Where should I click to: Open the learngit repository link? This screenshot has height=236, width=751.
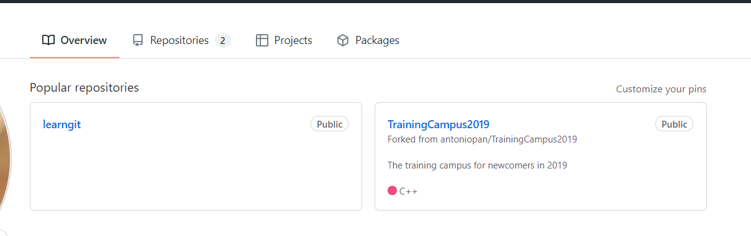point(62,125)
